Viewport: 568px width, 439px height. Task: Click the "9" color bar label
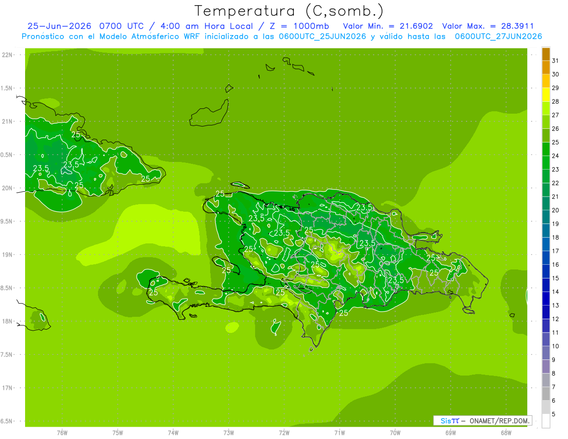pos(554,360)
